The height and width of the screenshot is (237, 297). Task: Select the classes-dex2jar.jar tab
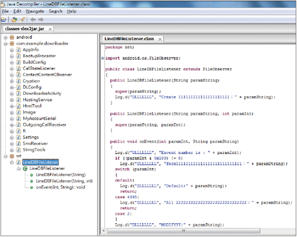(x=24, y=29)
